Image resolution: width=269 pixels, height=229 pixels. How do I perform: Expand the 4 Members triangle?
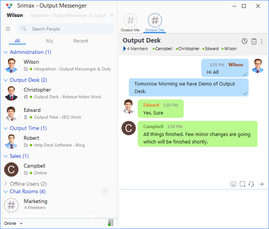pyautogui.click(x=125, y=49)
